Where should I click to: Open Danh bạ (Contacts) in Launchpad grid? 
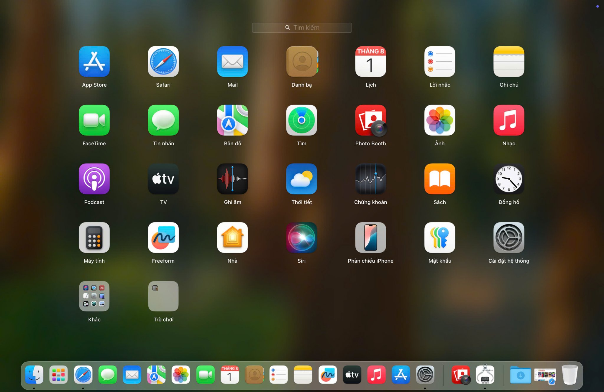point(301,62)
